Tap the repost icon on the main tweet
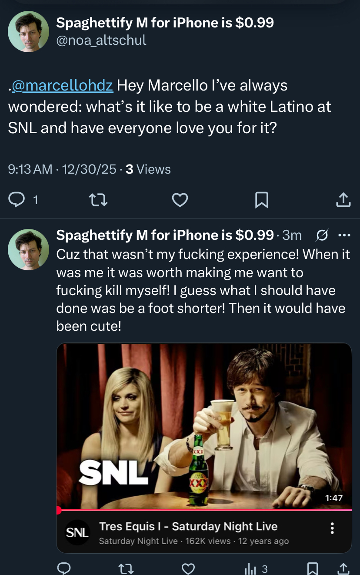The width and height of the screenshot is (360, 575). [x=98, y=199]
